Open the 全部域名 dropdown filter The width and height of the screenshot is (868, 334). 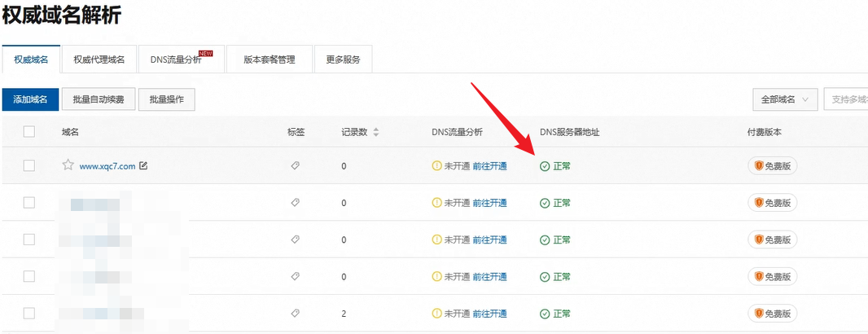pyautogui.click(x=784, y=99)
